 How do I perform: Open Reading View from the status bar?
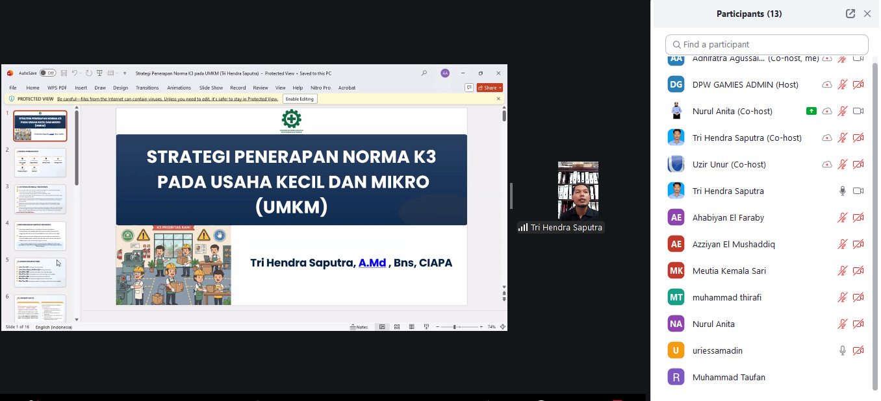click(411, 327)
